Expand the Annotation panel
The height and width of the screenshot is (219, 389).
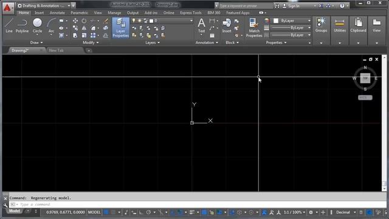[x=207, y=43]
